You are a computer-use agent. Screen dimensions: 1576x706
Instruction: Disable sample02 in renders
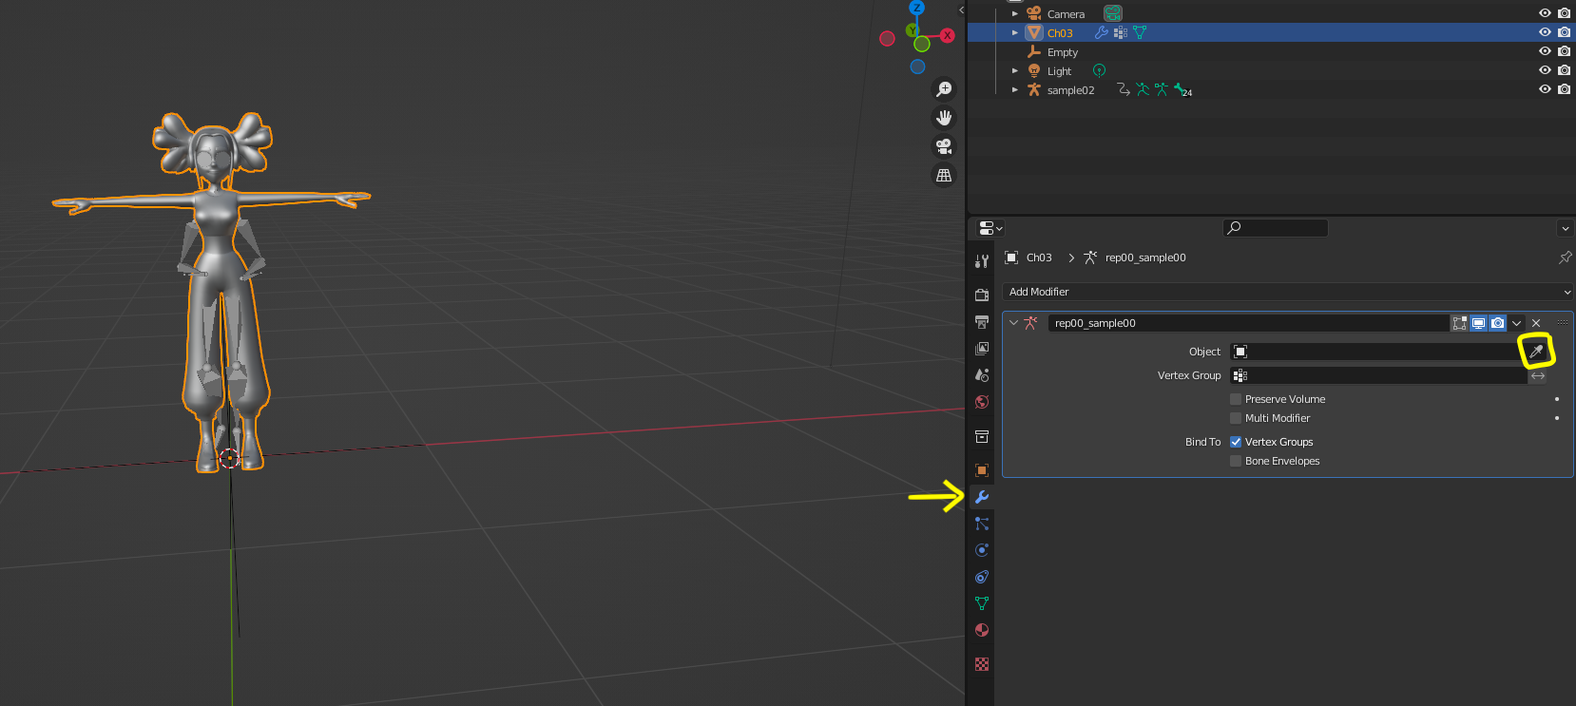1564,89
